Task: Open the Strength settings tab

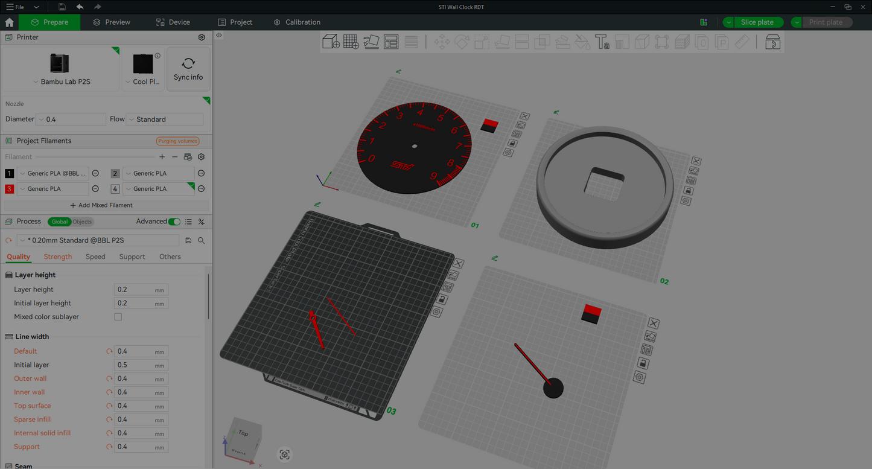Action: click(x=58, y=257)
